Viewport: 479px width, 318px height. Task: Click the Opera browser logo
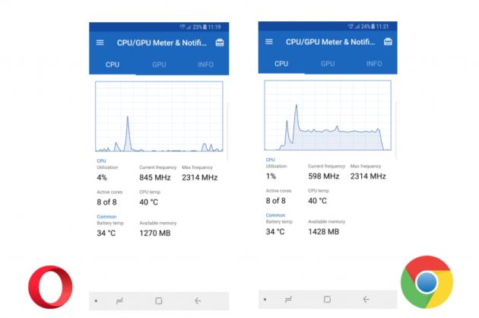coord(50,288)
